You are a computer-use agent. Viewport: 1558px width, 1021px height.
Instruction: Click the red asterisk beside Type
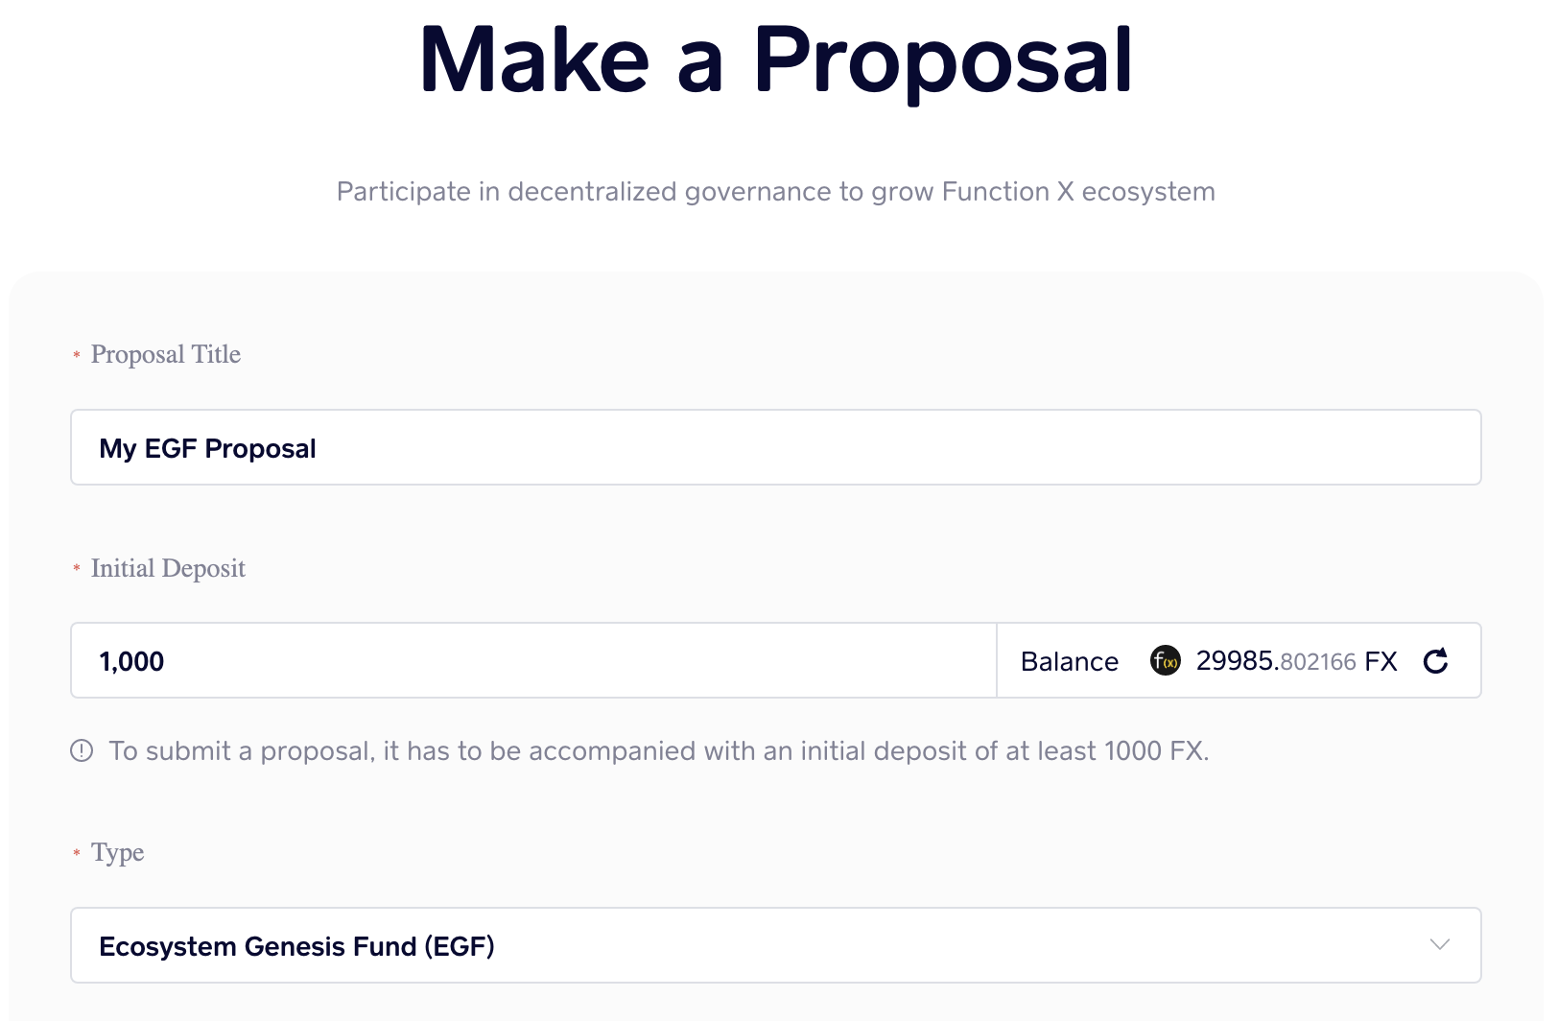(x=77, y=853)
